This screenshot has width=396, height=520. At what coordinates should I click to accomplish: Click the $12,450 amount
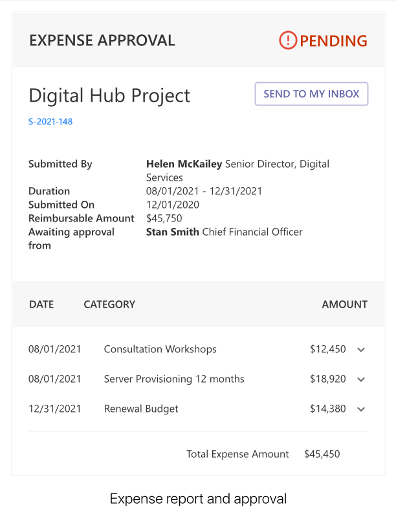point(328,349)
